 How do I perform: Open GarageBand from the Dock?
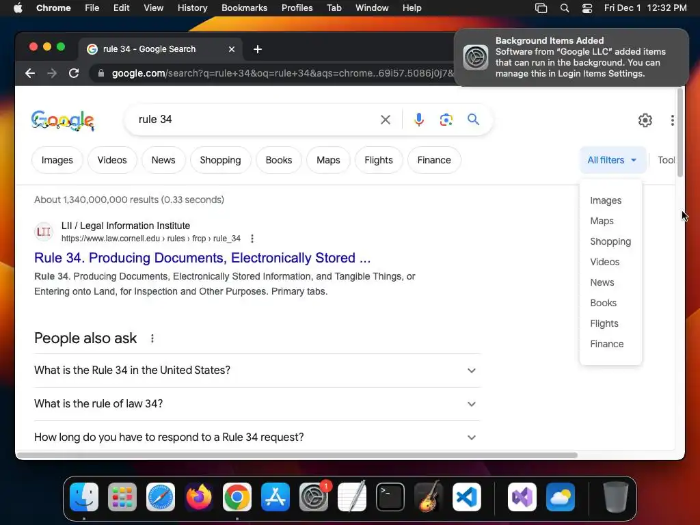pyautogui.click(x=429, y=496)
